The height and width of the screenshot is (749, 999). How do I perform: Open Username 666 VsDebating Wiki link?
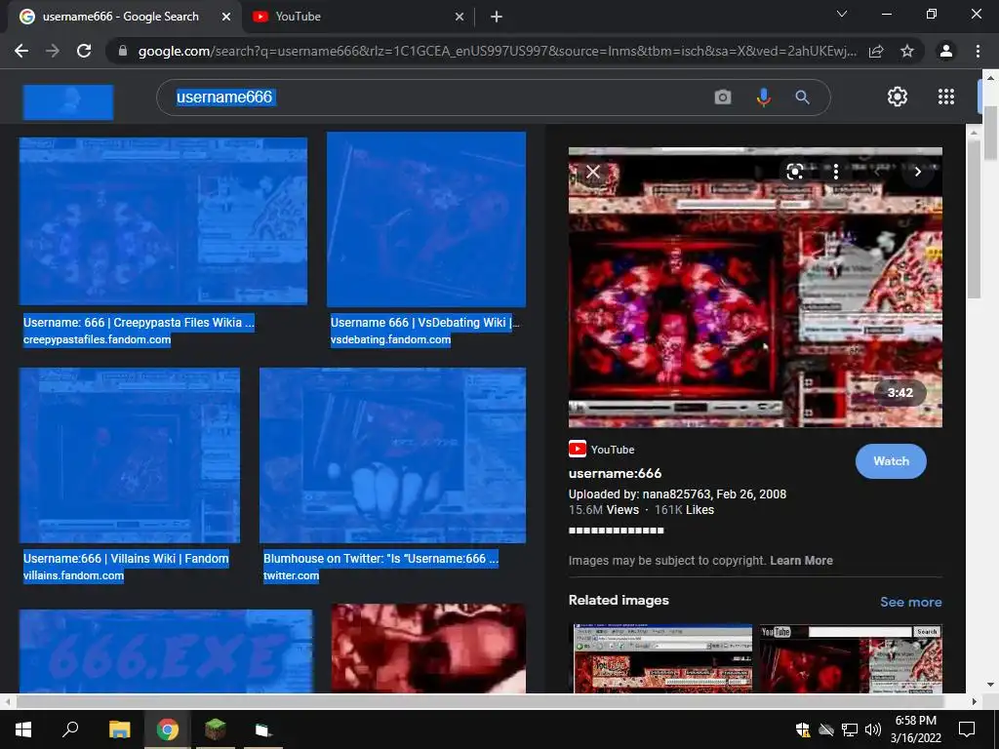(x=424, y=322)
